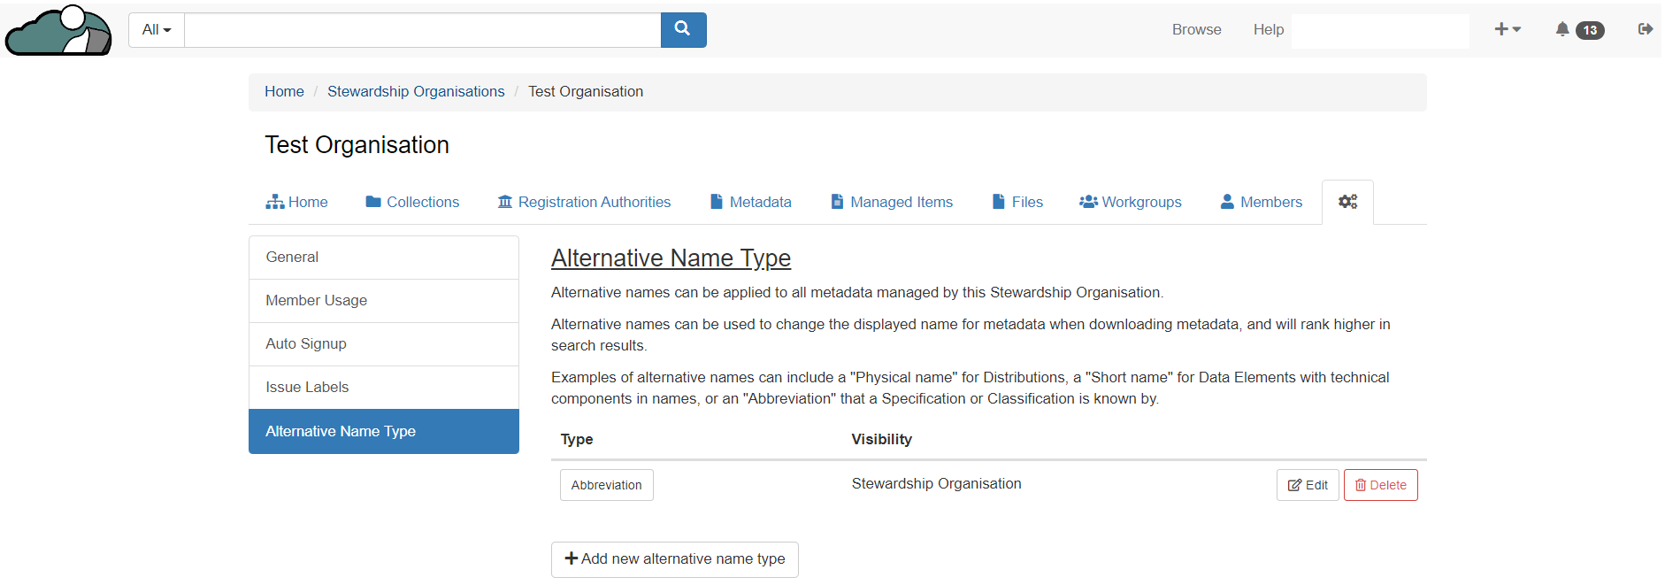Image resolution: width=1665 pixels, height=585 pixels.
Task: Select Issue Labels in the sidebar
Action: 307,387
